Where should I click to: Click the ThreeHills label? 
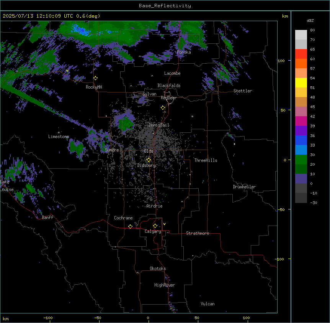tap(206, 160)
